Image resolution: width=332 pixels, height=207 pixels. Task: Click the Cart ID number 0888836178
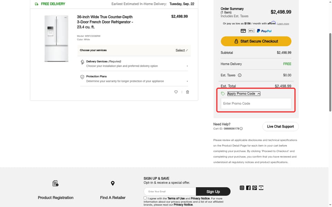(x=231, y=129)
